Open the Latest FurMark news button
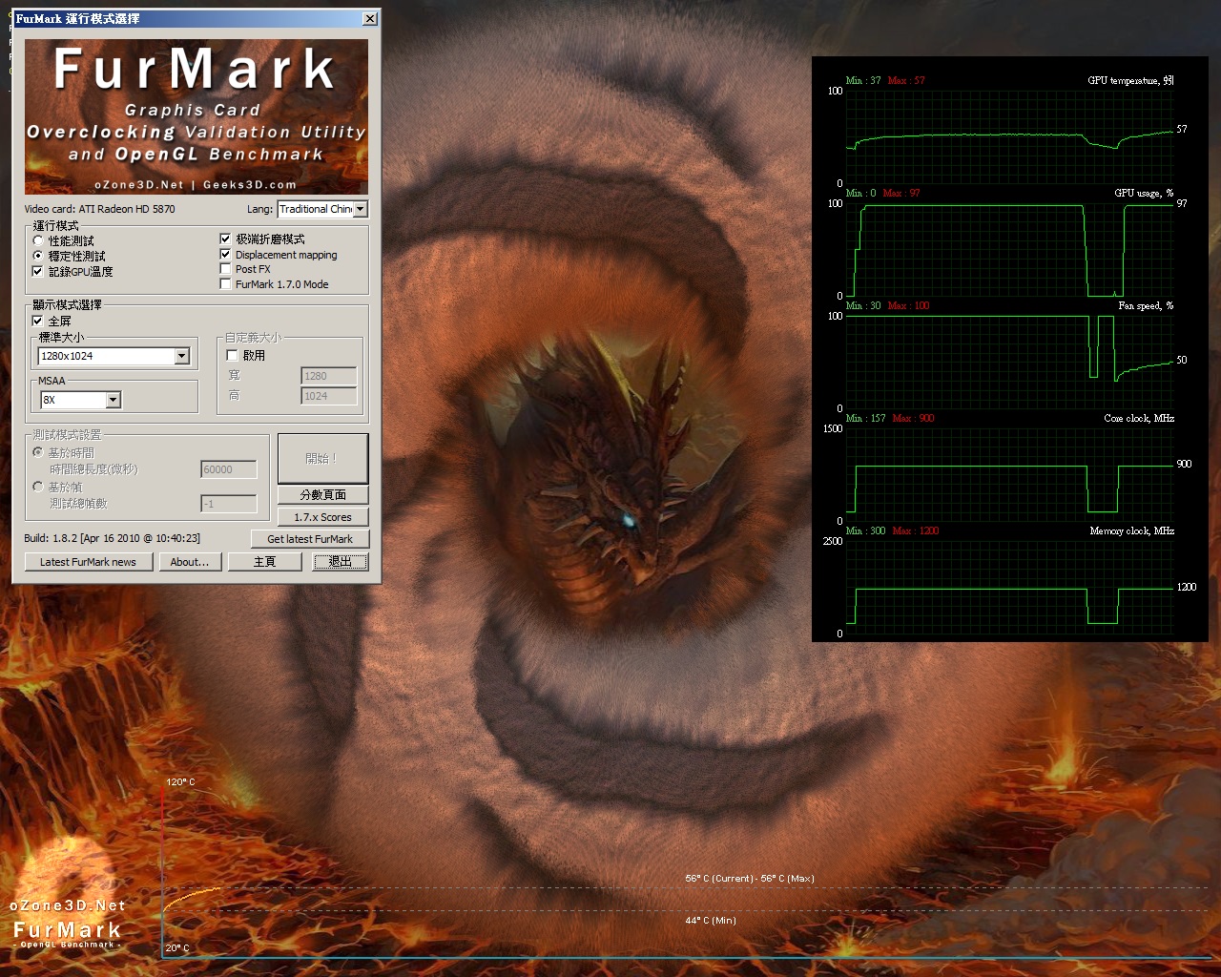Screen dimensions: 1221x977 coord(88,562)
